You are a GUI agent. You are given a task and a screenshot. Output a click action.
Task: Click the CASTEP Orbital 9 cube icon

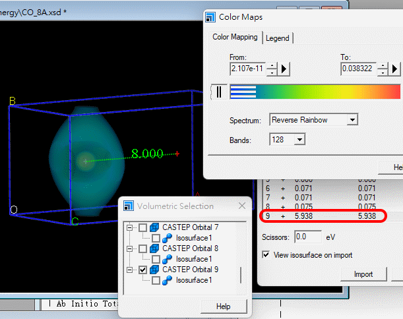pyautogui.click(x=155, y=270)
